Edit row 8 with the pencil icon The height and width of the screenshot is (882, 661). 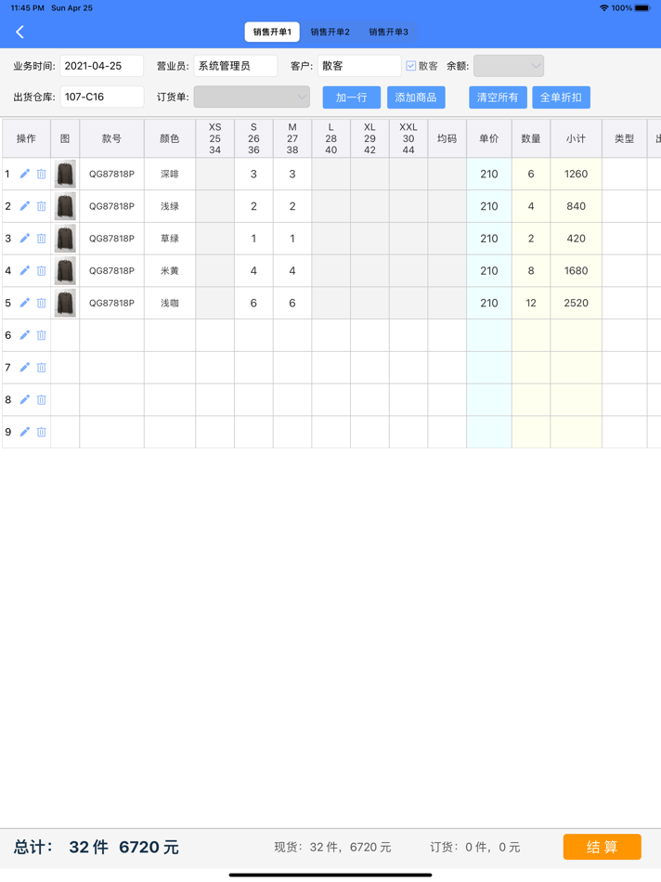pyautogui.click(x=25, y=399)
